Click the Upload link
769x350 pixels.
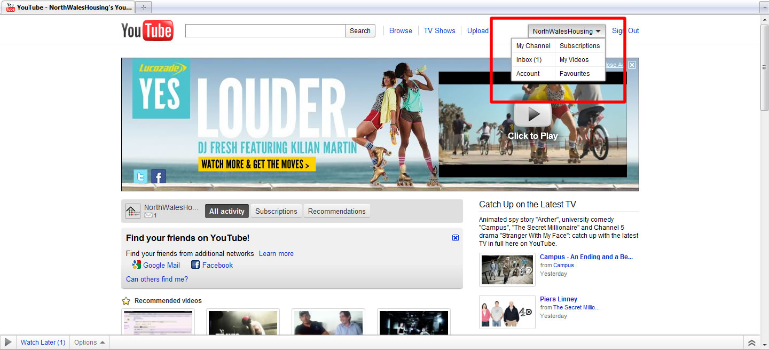tap(478, 31)
